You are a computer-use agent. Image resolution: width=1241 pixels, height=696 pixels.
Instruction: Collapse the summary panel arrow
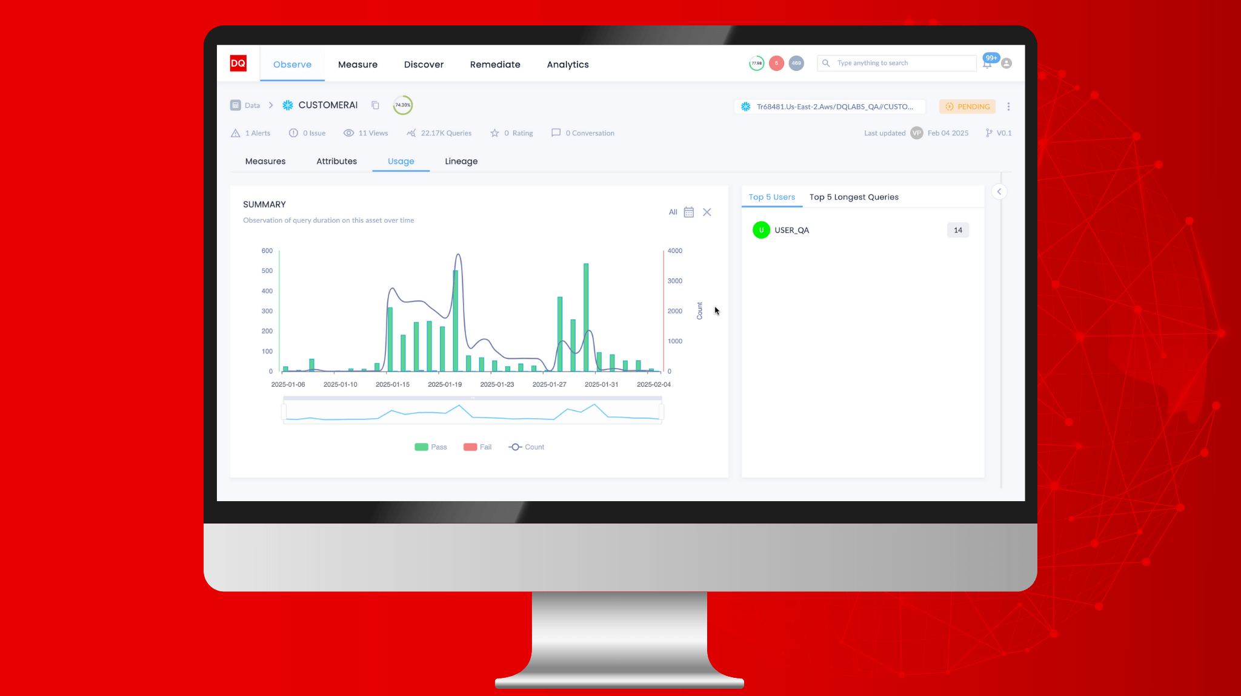pyautogui.click(x=999, y=191)
